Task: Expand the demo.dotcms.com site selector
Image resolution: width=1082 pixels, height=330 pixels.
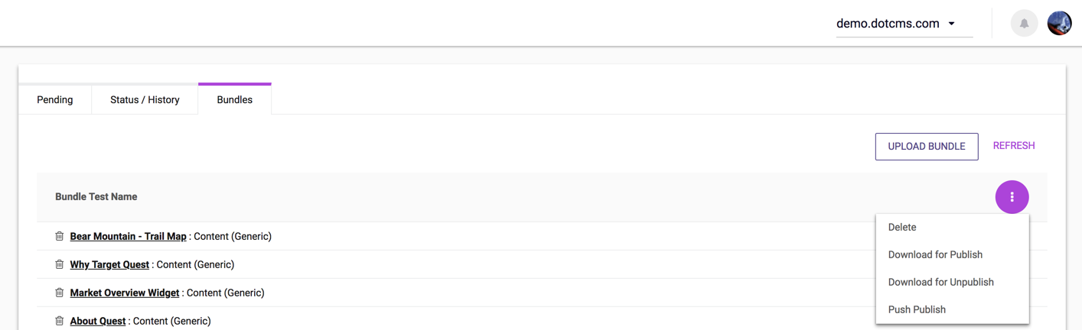Action: [x=904, y=24]
